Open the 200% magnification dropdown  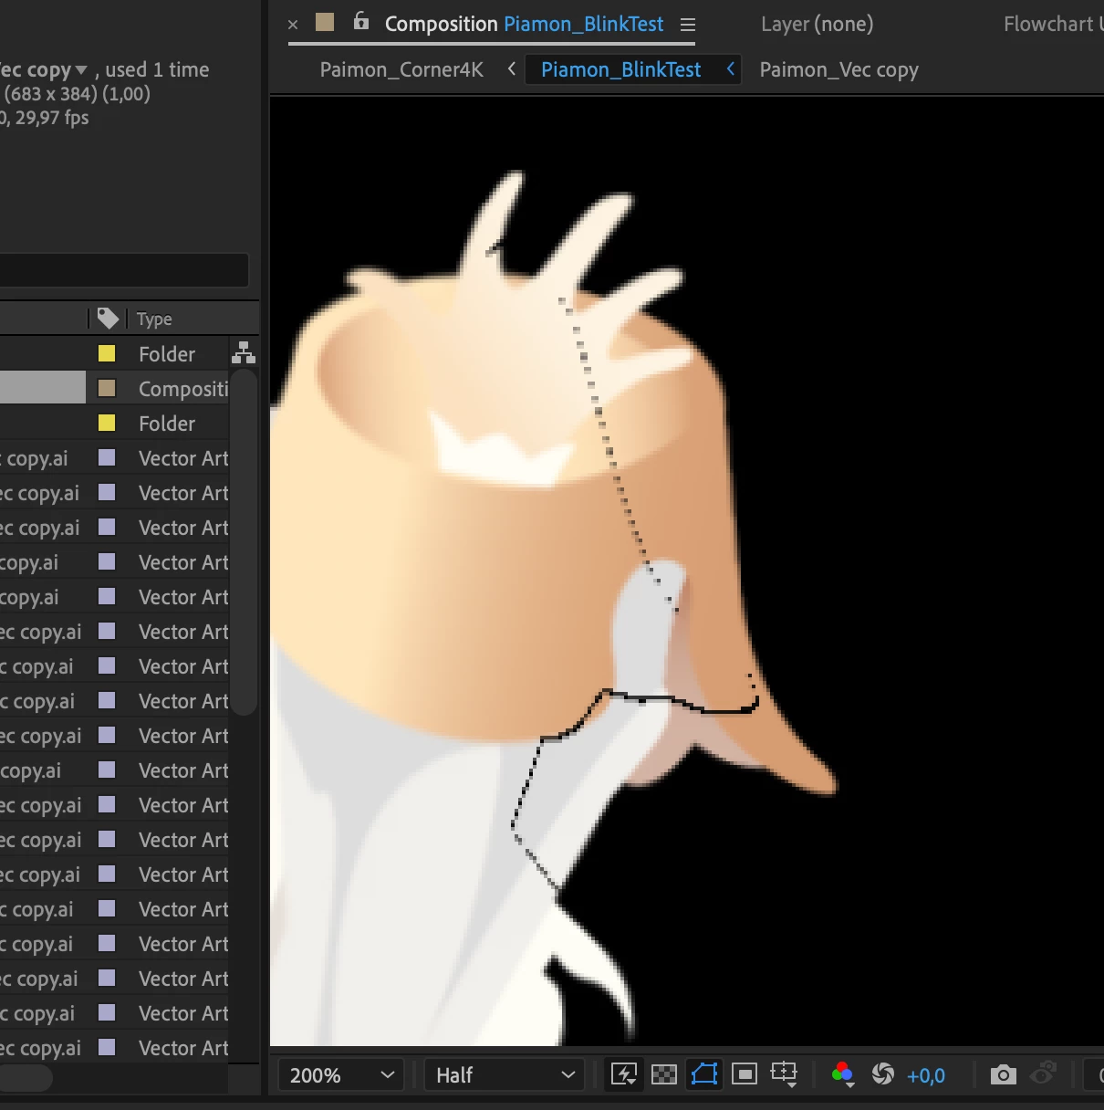coord(341,1075)
